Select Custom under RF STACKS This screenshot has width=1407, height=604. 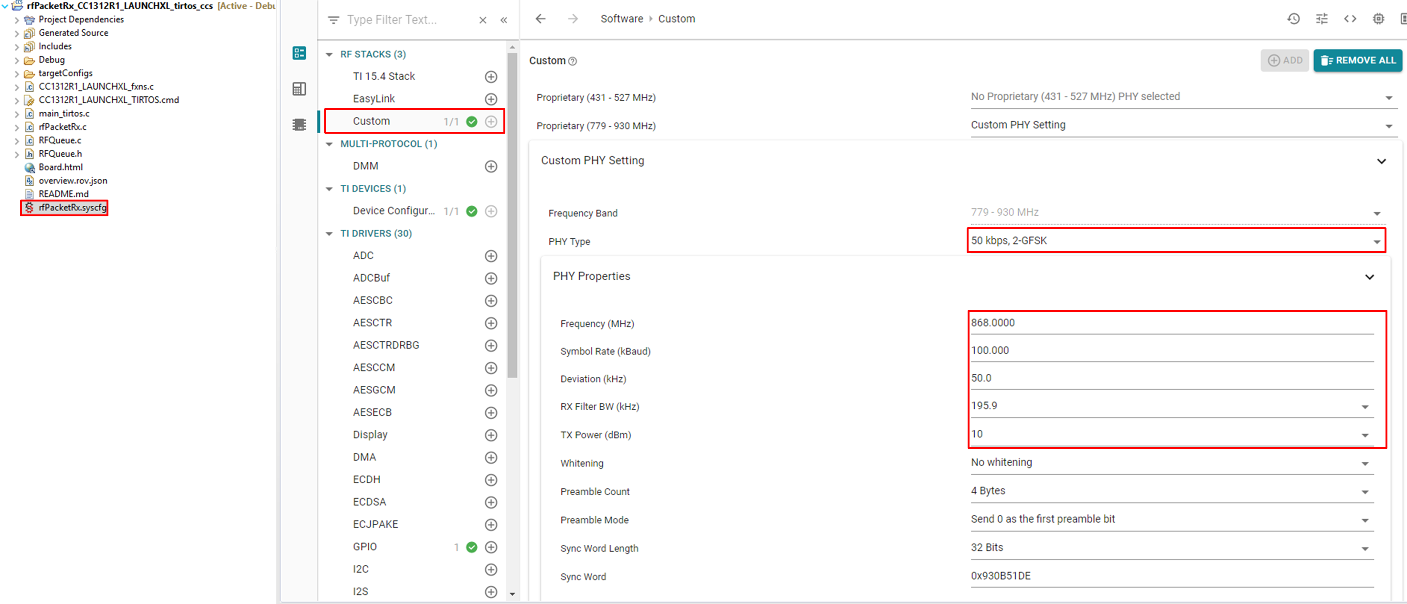click(372, 121)
